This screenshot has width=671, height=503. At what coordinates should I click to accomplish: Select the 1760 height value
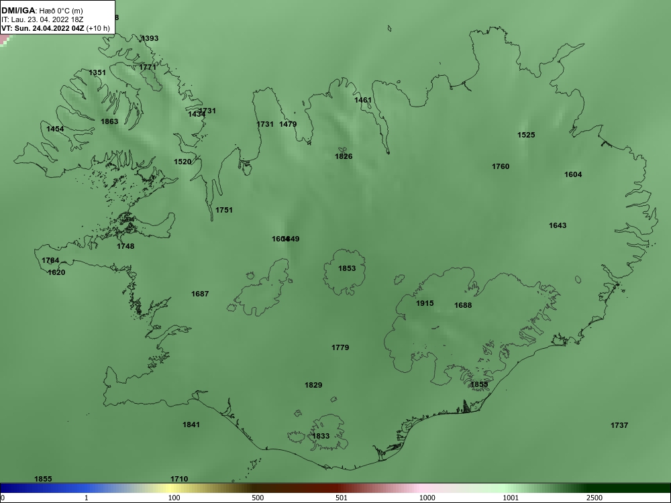click(x=501, y=166)
